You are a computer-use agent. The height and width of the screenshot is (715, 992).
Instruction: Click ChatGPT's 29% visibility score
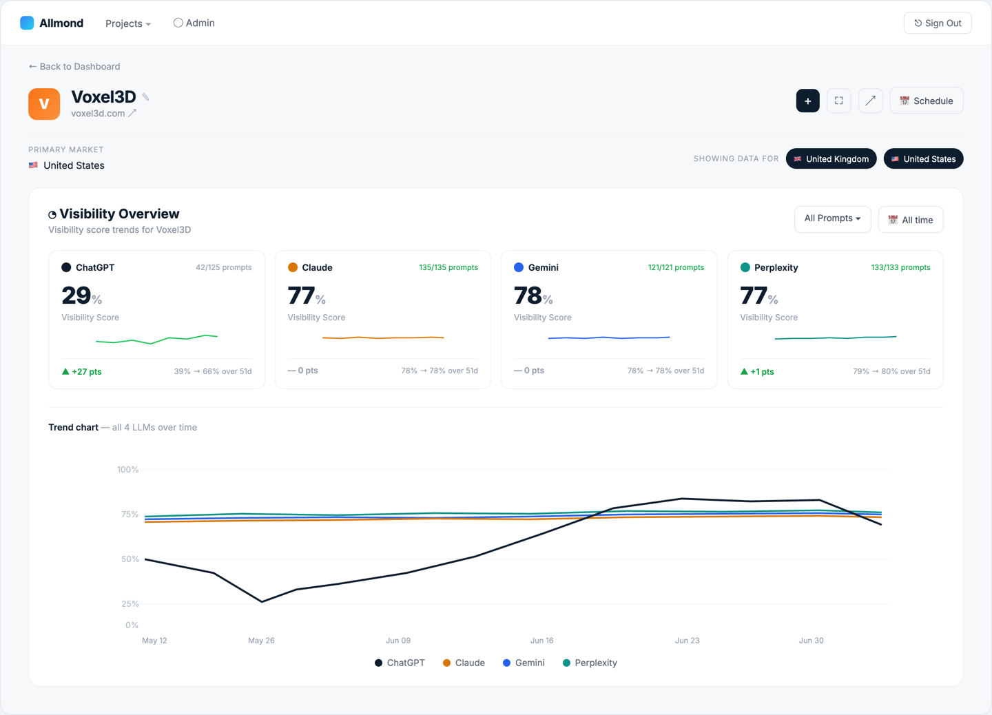click(x=82, y=296)
